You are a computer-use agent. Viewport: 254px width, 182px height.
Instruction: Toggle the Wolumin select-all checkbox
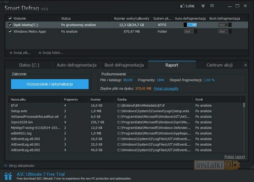[10, 19]
